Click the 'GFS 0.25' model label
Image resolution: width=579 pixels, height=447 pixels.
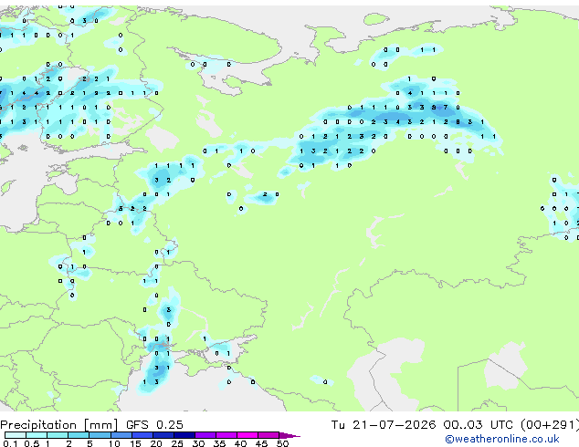[x=154, y=425]
